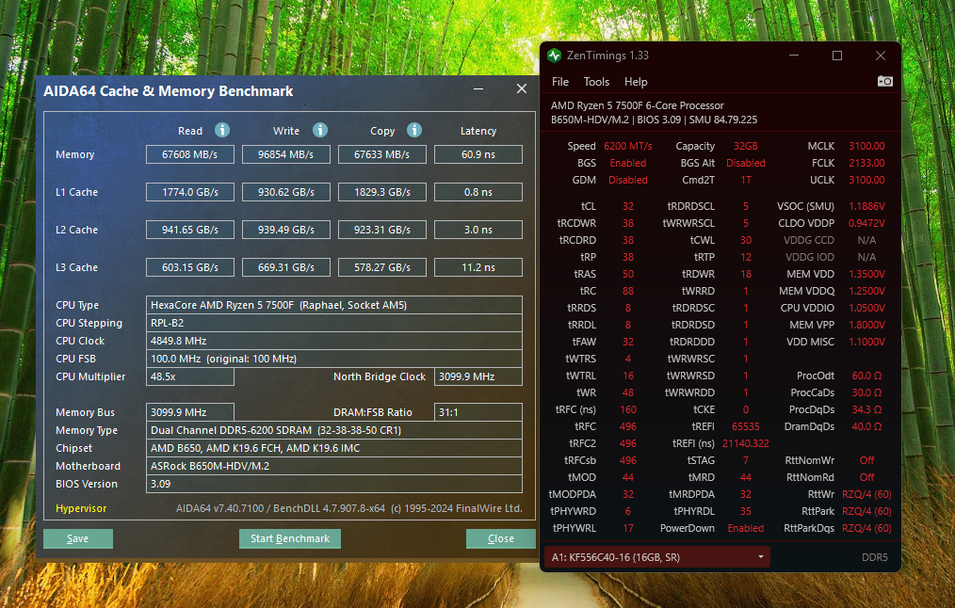Open the Help menu in ZenTimings
Image resolution: width=955 pixels, height=608 pixels.
pyautogui.click(x=636, y=82)
